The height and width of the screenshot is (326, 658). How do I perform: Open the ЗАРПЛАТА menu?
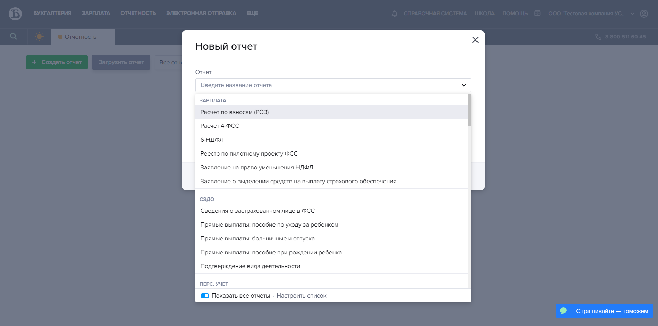click(96, 13)
